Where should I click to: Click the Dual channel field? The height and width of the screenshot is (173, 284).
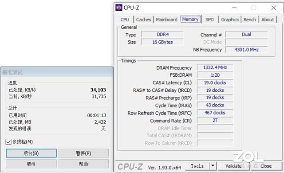pos(247,35)
